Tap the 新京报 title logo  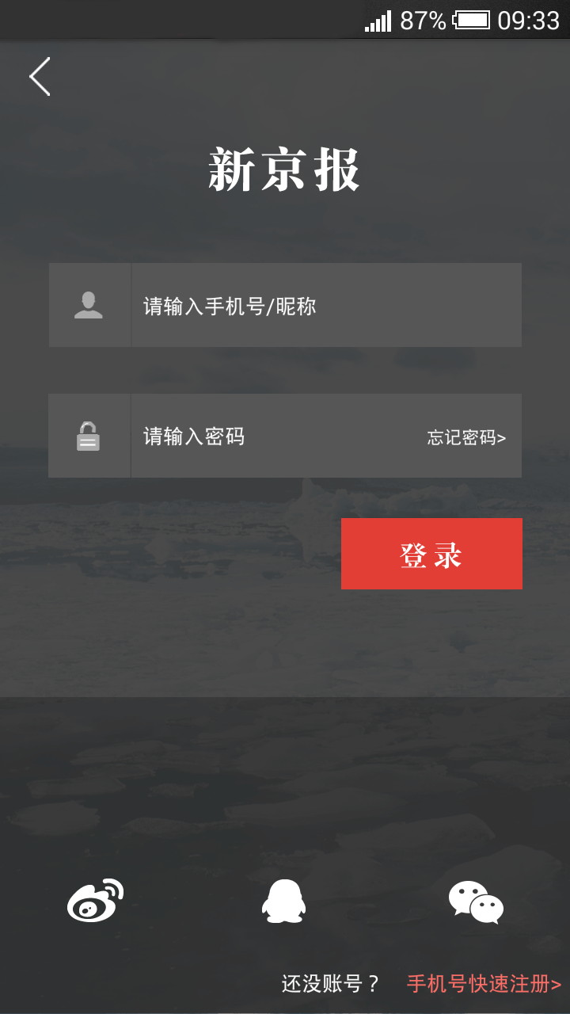(284, 170)
